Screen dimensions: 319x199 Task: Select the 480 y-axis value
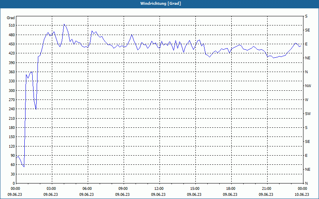[x=12, y=35]
